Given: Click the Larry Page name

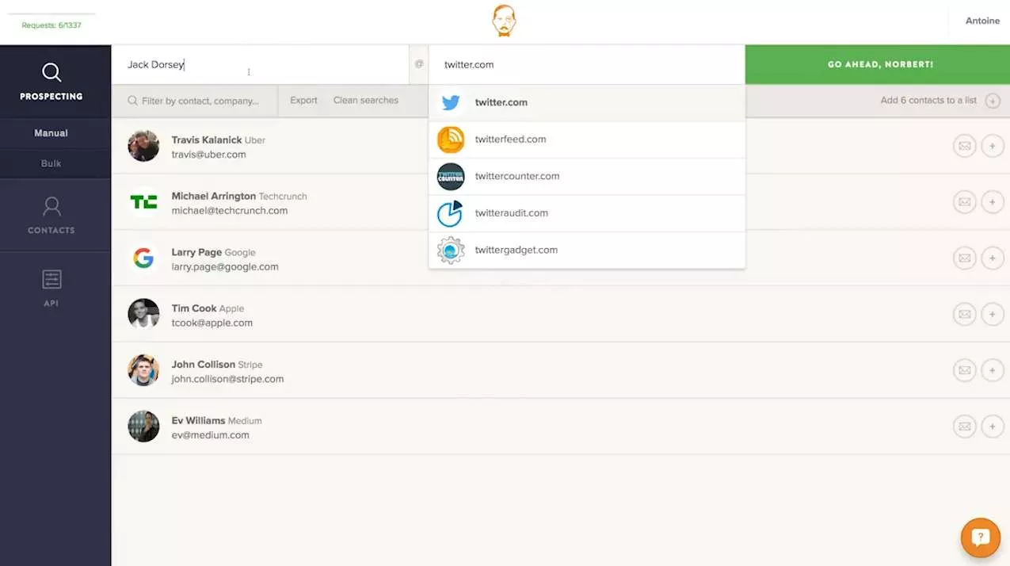Looking at the screenshot, I should click(196, 252).
